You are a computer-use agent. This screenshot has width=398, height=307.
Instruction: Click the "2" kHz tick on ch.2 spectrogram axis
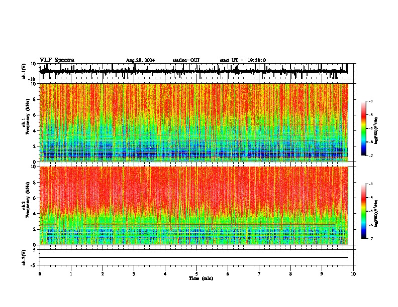coord(35,229)
